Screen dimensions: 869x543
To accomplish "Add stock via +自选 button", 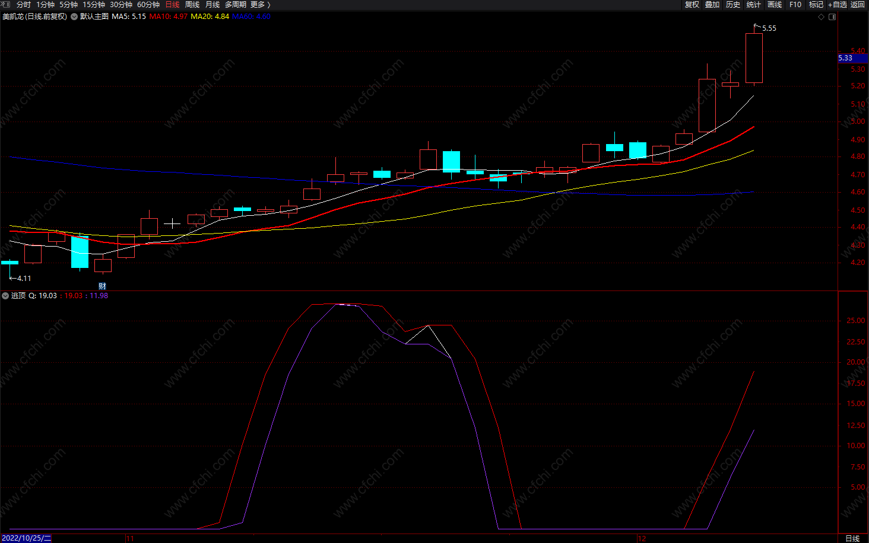I will click(838, 4).
